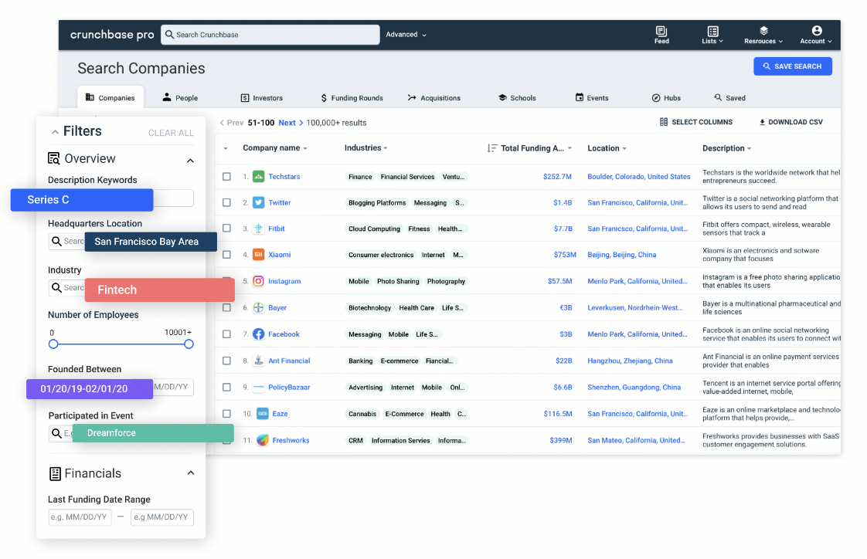The width and height of the screenshot is (867, 559).
Task: Open the Description column dropdown
Action: 750,148
